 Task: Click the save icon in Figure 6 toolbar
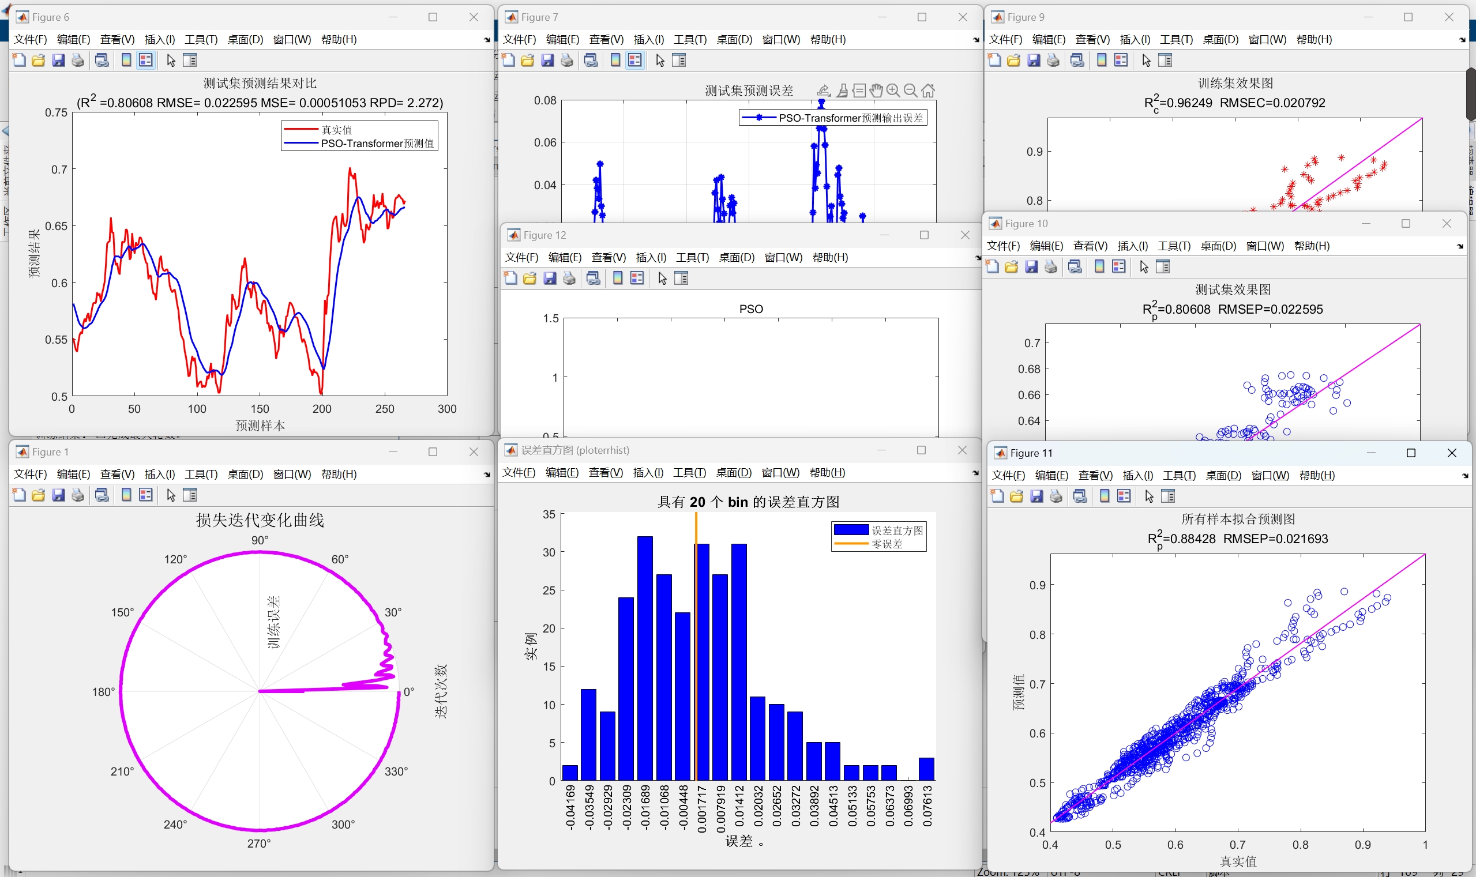[x=58, y=61]
